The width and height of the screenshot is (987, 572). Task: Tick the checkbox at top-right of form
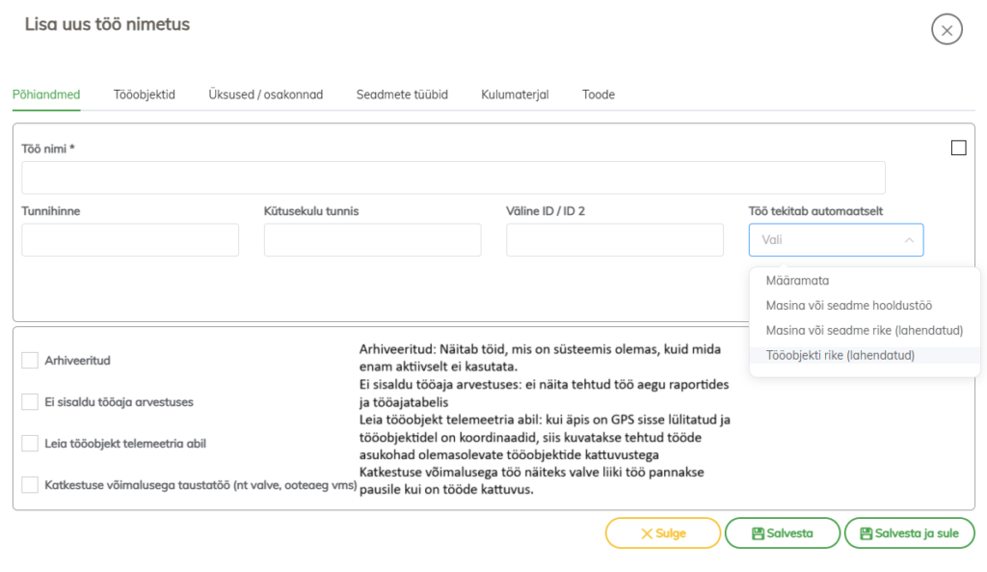click(958, 148)
